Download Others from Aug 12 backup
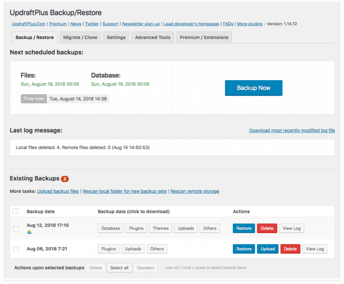The height and width of the screenshot is (284, 344). 210,228
